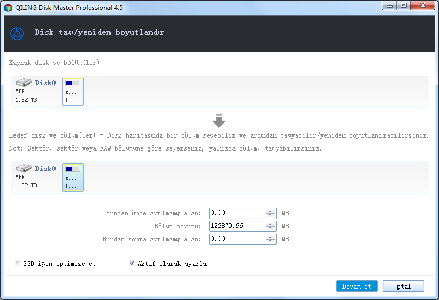Increase Bundan sonra ayrılmamış alan value
This screenshot has width=439, height=300.
270,237
